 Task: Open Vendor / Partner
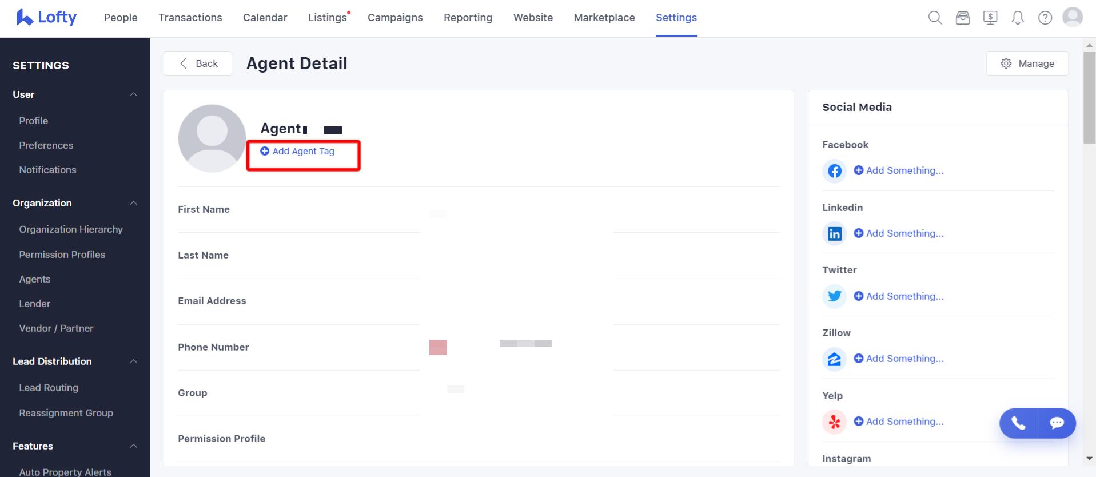pyautogui.click(x=56, y=328)
